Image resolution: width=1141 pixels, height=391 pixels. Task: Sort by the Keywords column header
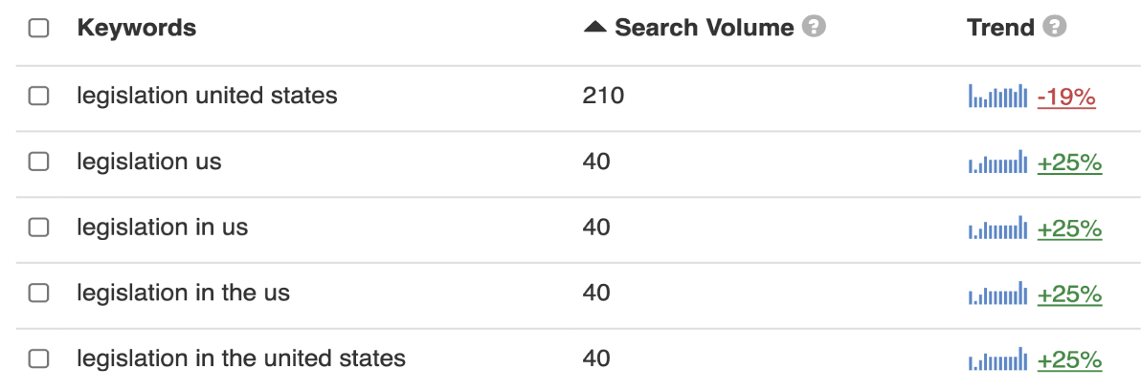[137, 28]
